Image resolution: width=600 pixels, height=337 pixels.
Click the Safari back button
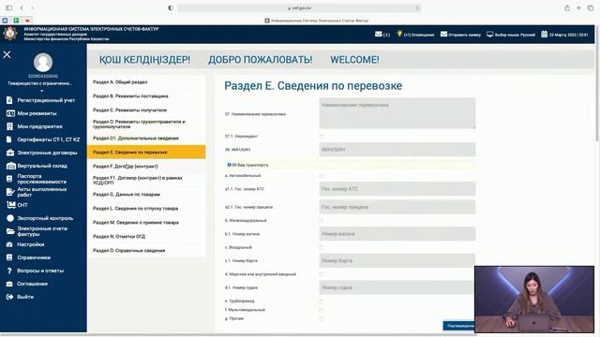coord(22,7)
